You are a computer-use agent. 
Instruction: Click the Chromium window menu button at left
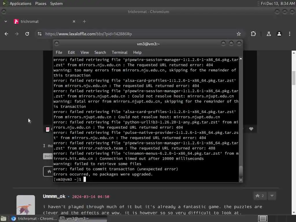click(3, 12)
